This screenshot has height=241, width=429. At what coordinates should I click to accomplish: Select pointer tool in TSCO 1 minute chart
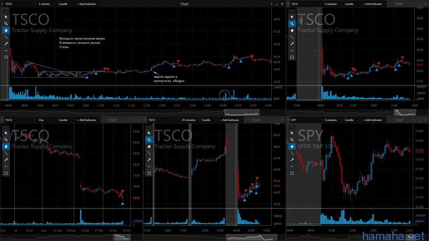[x=6, y=17]
